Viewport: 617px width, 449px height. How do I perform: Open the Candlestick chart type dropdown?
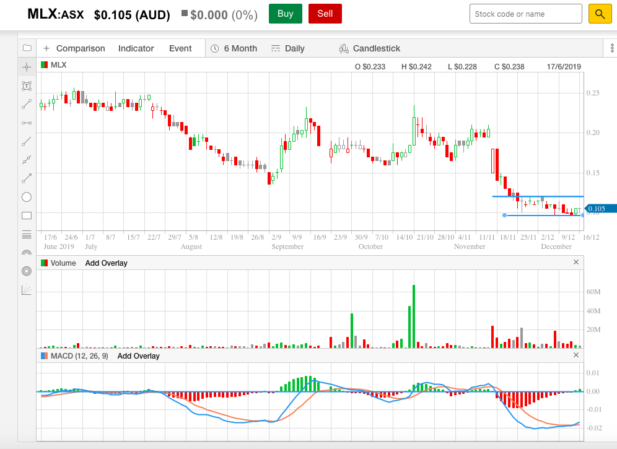377,48
